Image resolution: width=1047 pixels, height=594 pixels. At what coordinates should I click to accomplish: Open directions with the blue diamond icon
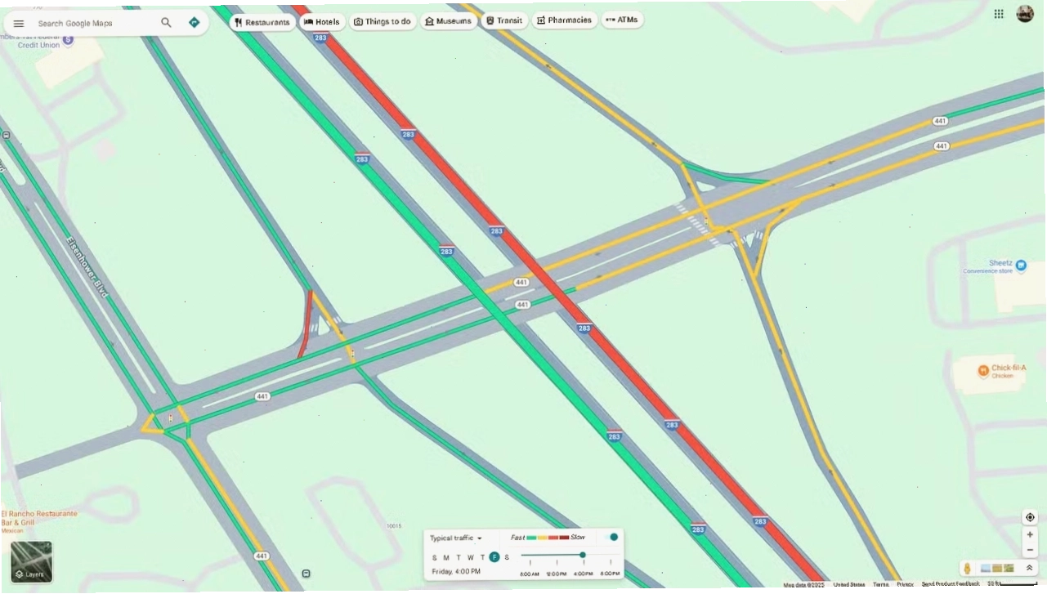(x=194, y=23)
